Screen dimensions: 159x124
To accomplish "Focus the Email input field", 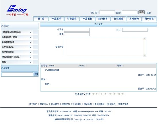I will (135, 30).
